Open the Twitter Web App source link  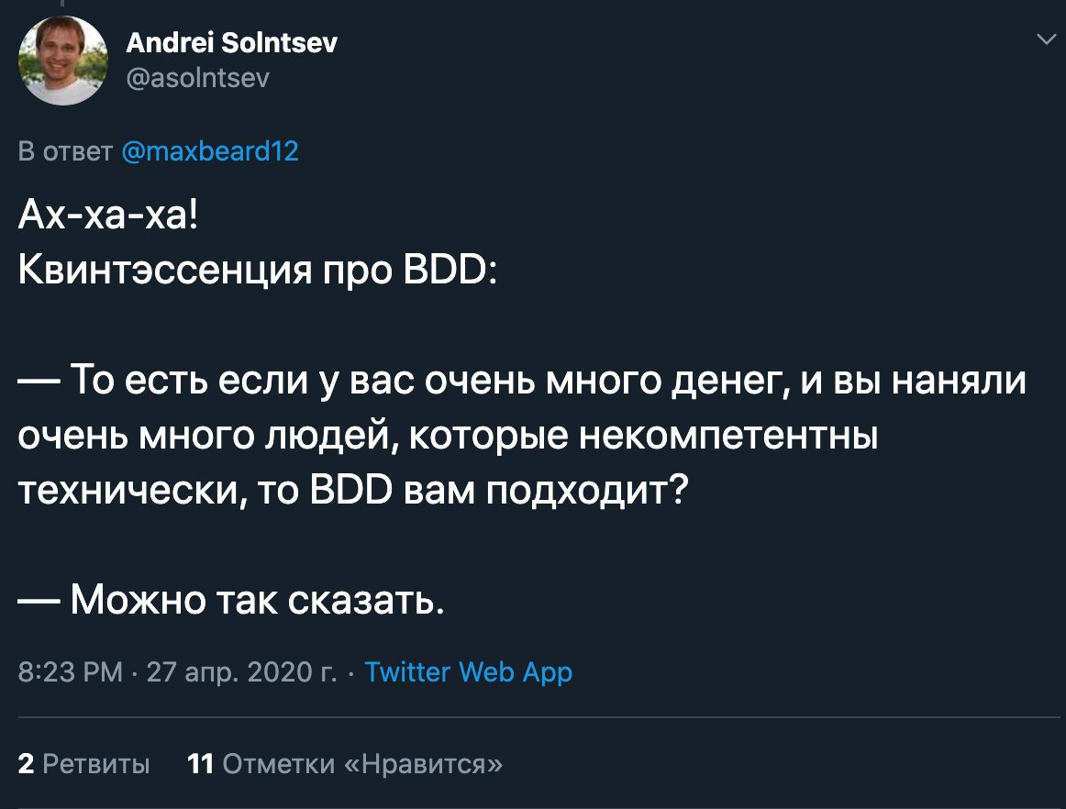(469, 672)
